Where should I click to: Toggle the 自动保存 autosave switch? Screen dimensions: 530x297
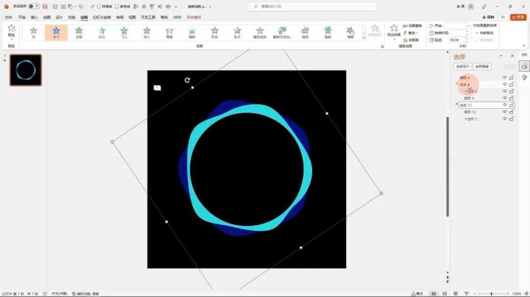pos(34,6)
